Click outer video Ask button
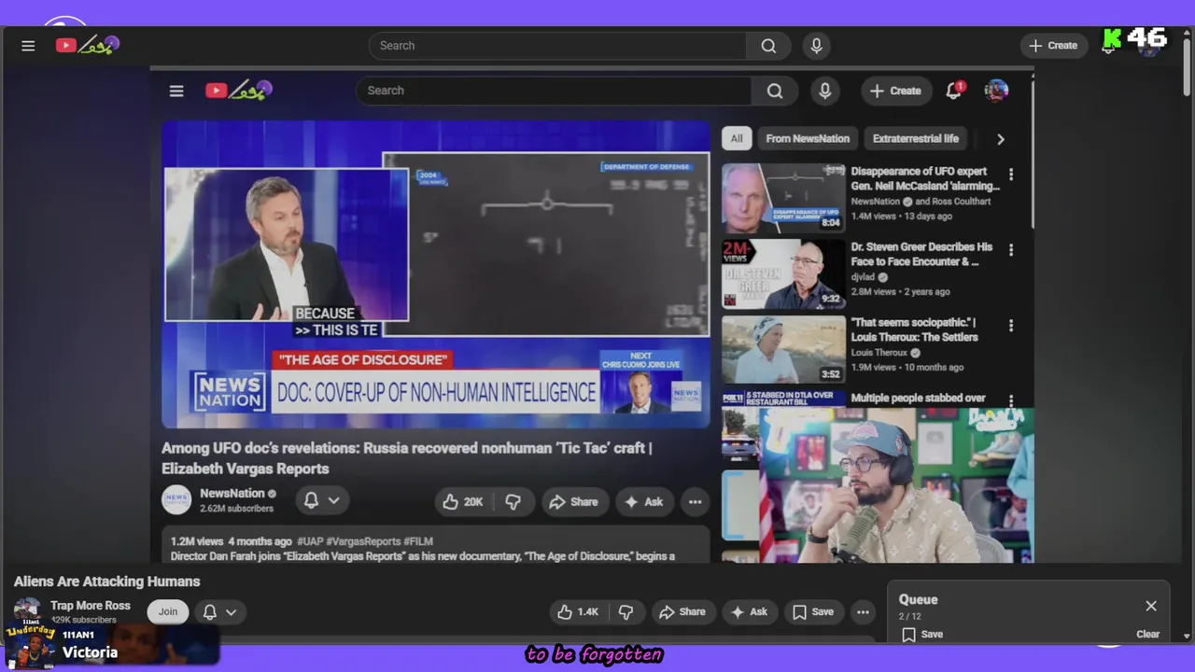Viewport: 1195px width, 672px height. pyautogui.click(x=749, y=611)
